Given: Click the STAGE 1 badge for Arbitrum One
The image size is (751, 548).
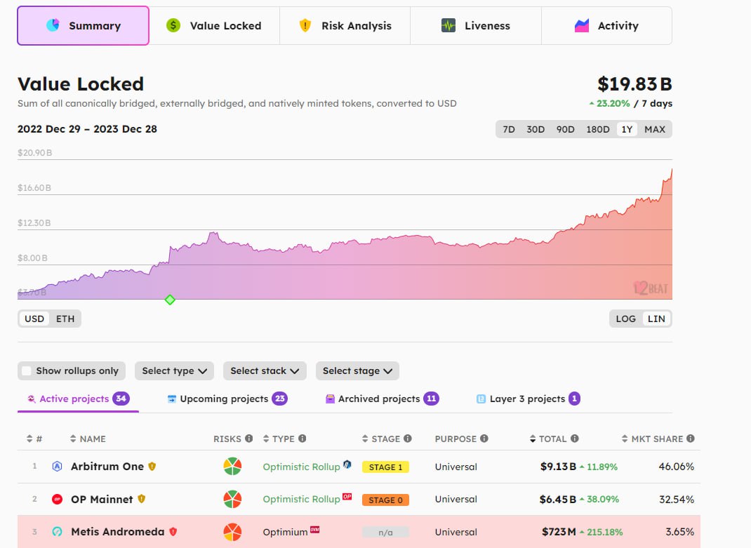Looking at the screenshot, I should 385,467.
